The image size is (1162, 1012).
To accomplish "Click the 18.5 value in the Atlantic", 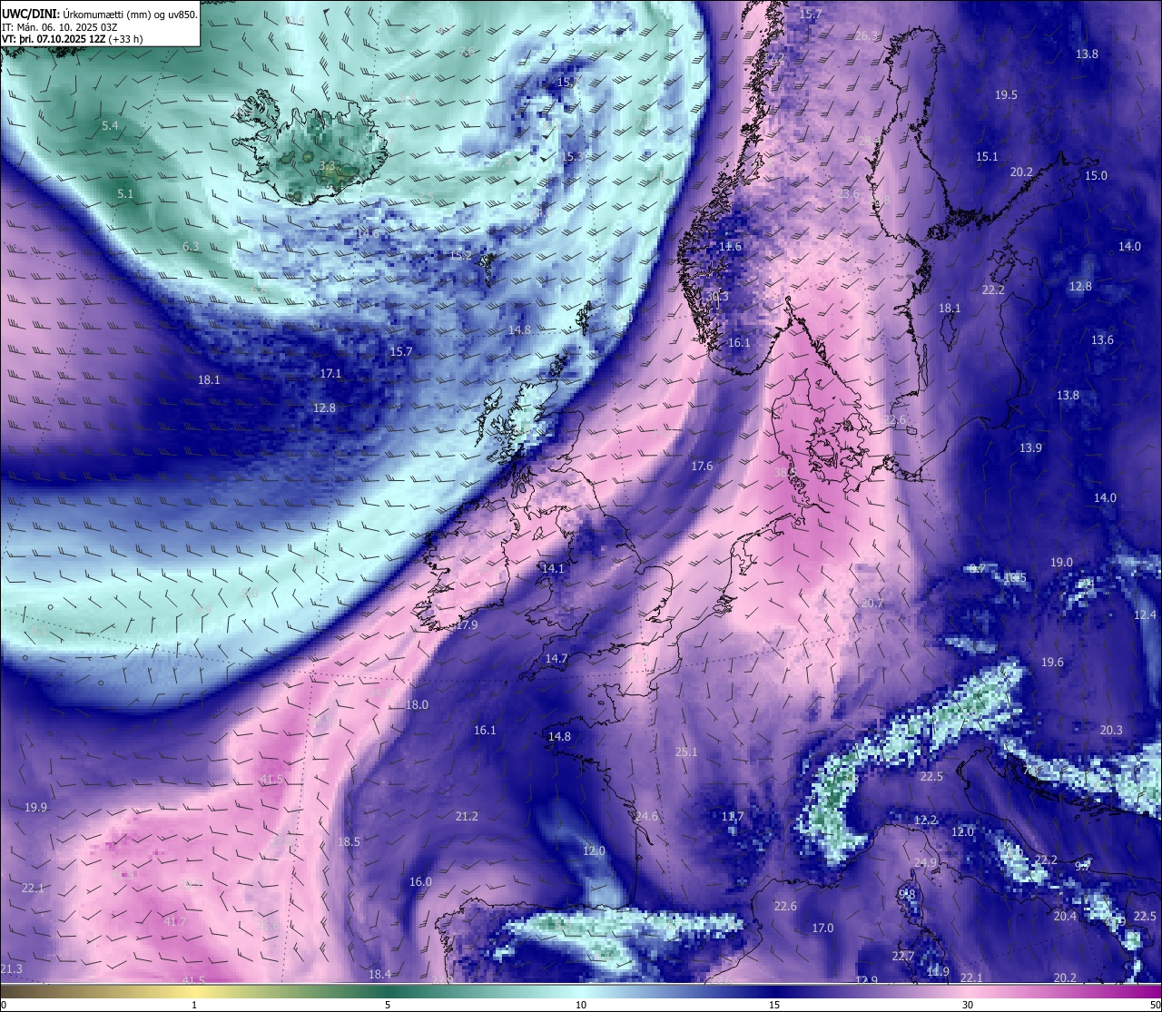I will point(349,841).
